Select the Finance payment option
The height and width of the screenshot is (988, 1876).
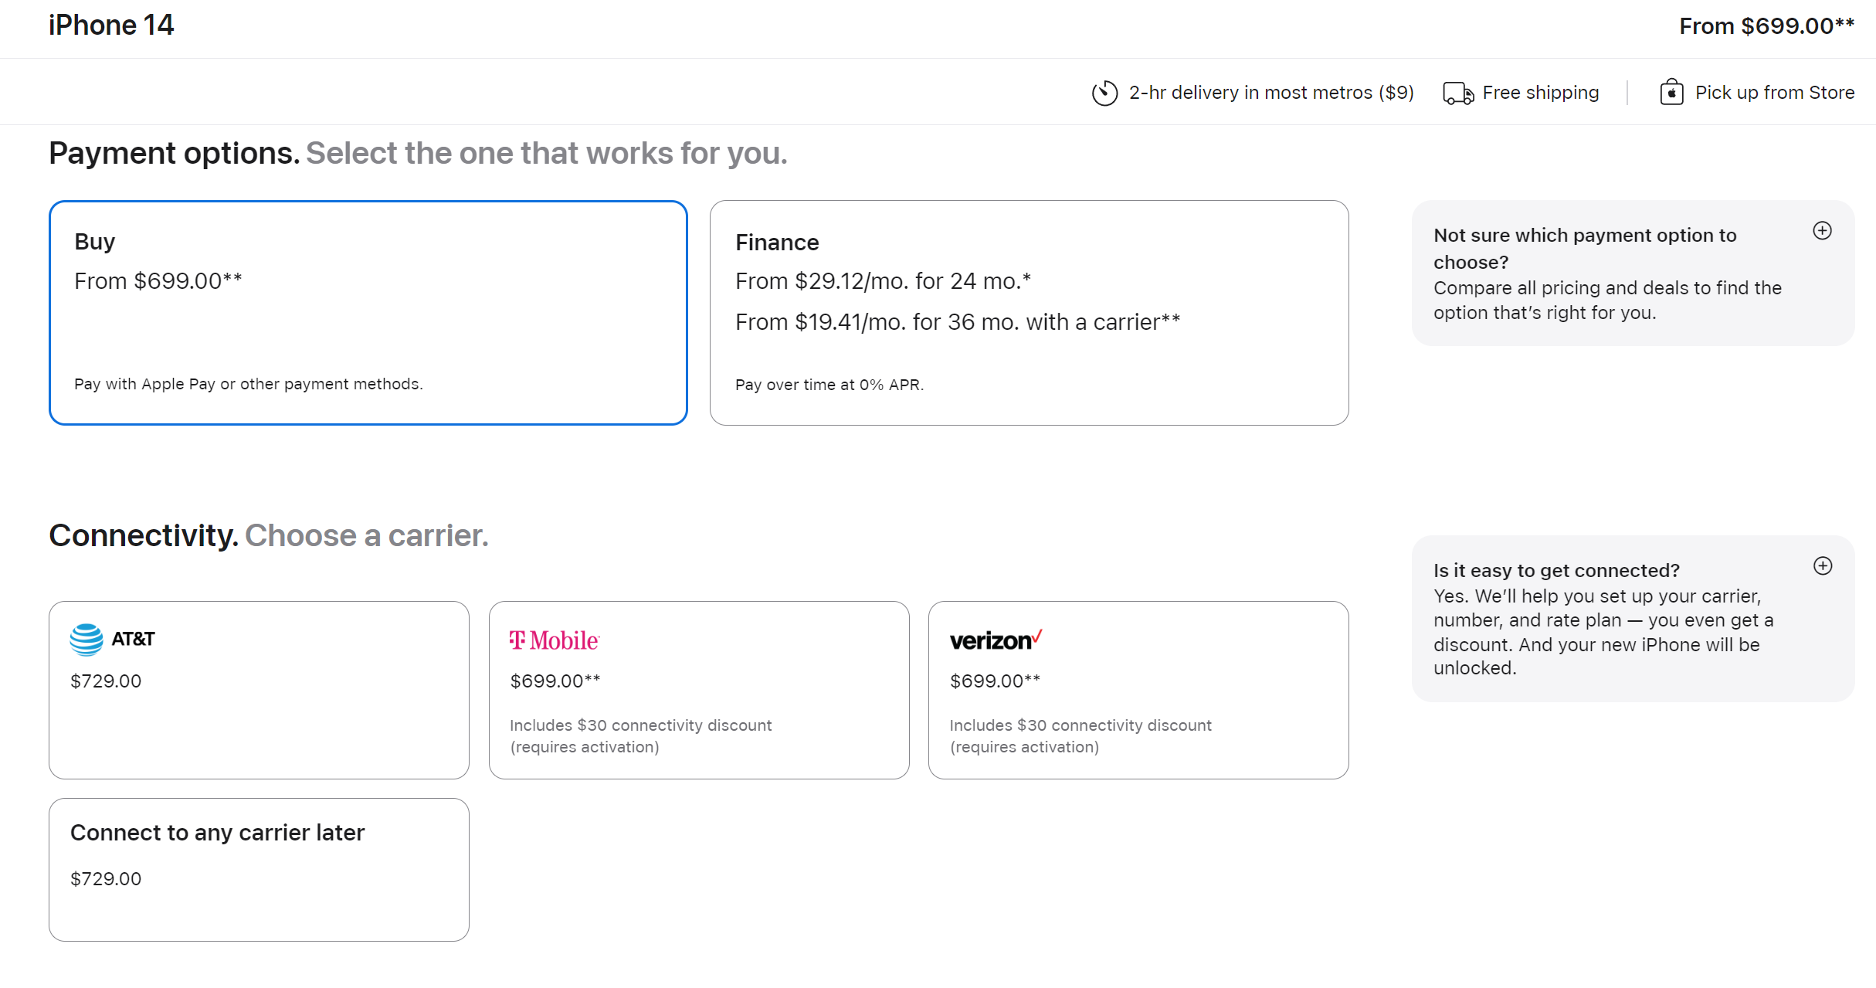[x=1029, y=313]
